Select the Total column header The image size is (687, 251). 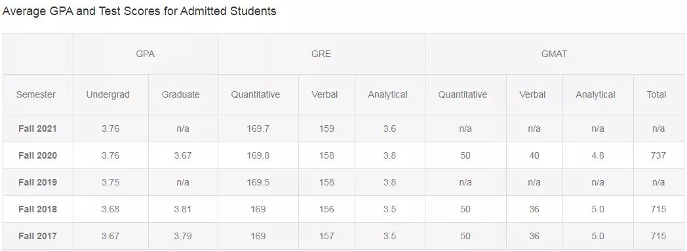pyautogui.click(x=656, y=94)
